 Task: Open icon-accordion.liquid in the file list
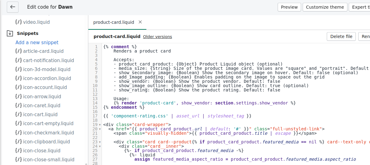47,78
